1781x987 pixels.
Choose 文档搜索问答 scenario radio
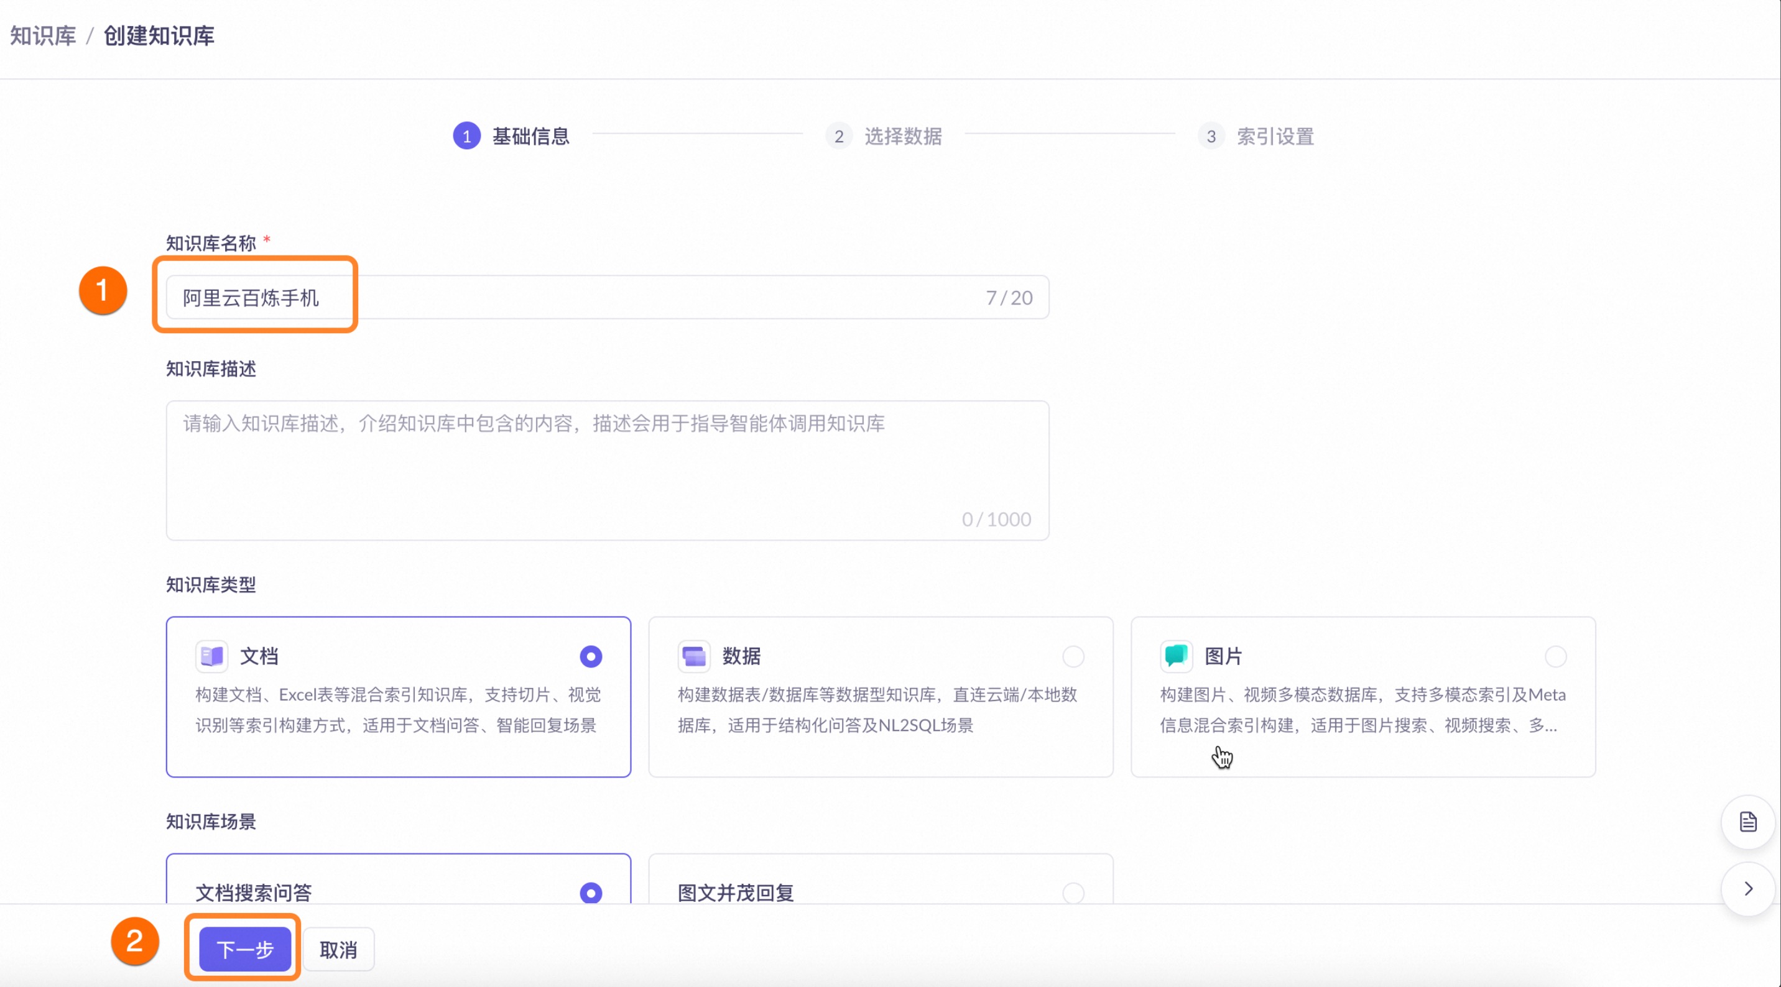pyautogui.click(x=590, y=893)
